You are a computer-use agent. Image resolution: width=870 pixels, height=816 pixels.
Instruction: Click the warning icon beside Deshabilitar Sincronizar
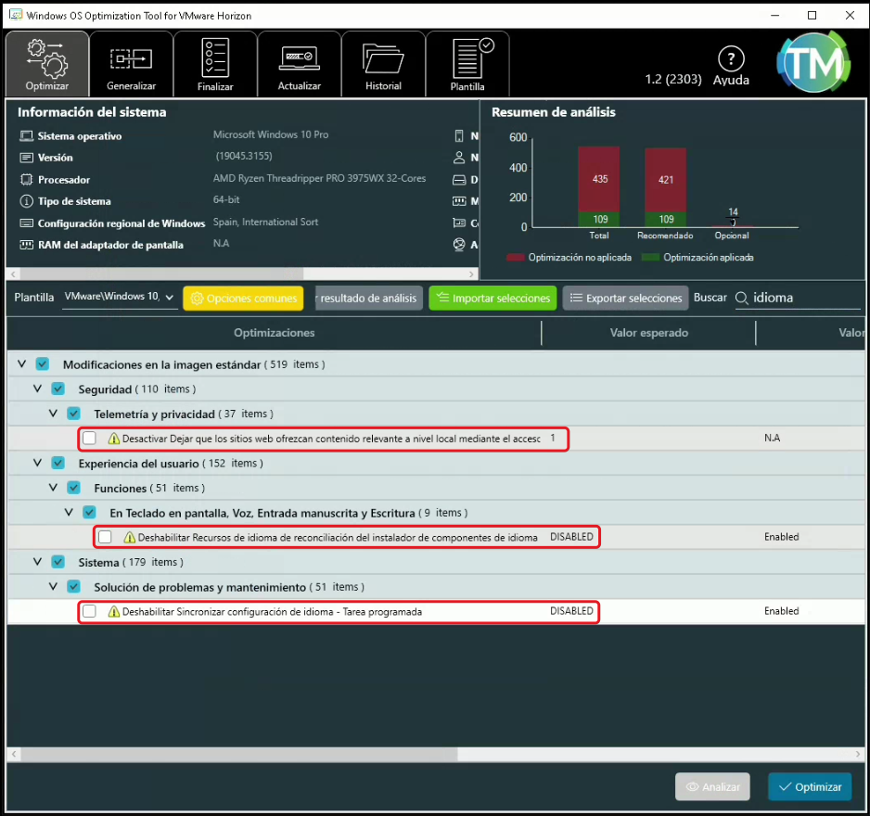click(114, 612)
